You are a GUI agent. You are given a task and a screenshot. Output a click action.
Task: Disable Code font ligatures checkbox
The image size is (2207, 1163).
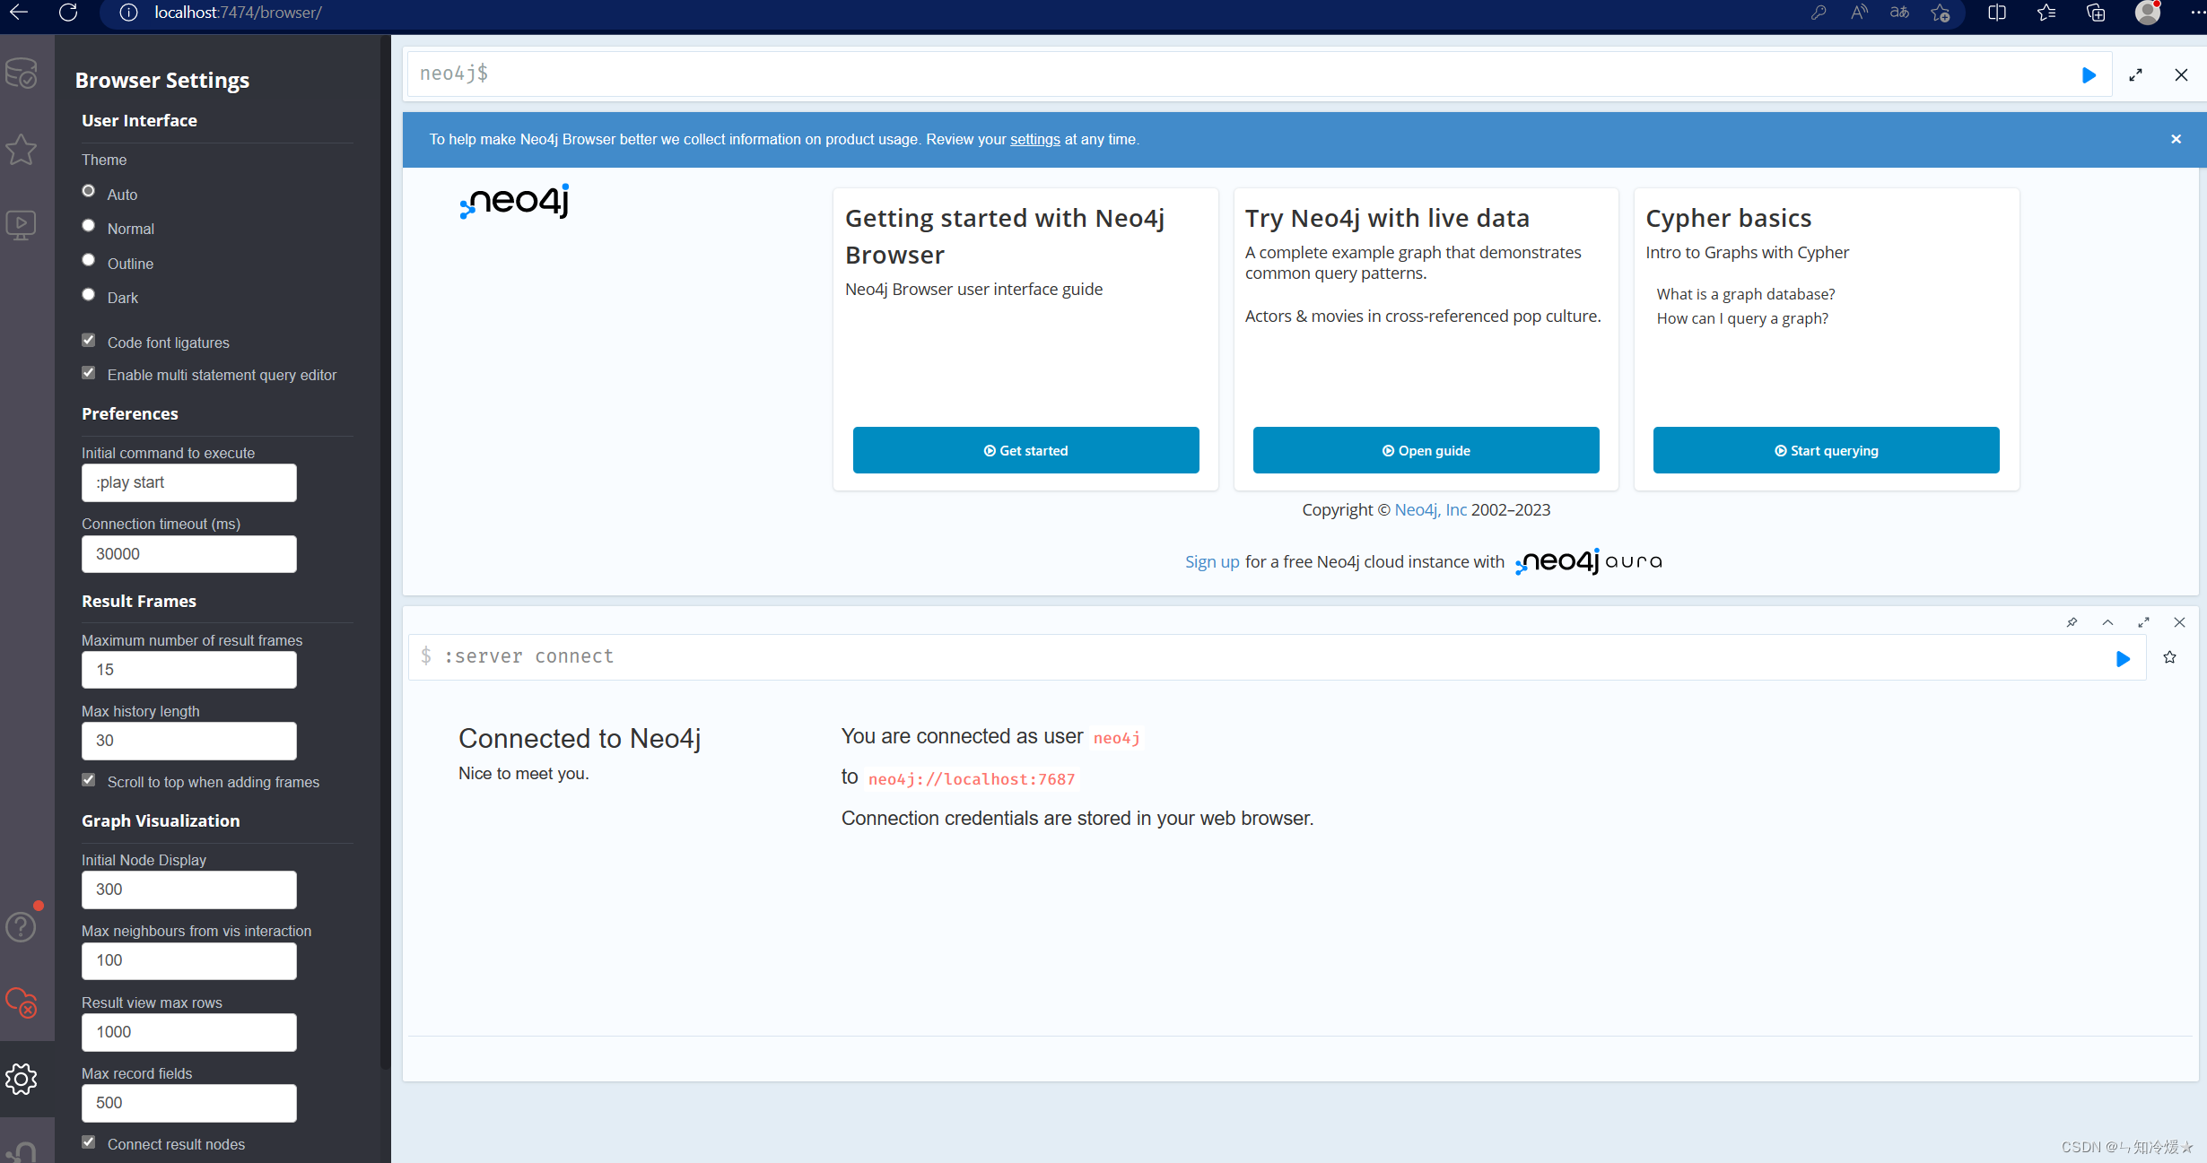pos(89,341)
